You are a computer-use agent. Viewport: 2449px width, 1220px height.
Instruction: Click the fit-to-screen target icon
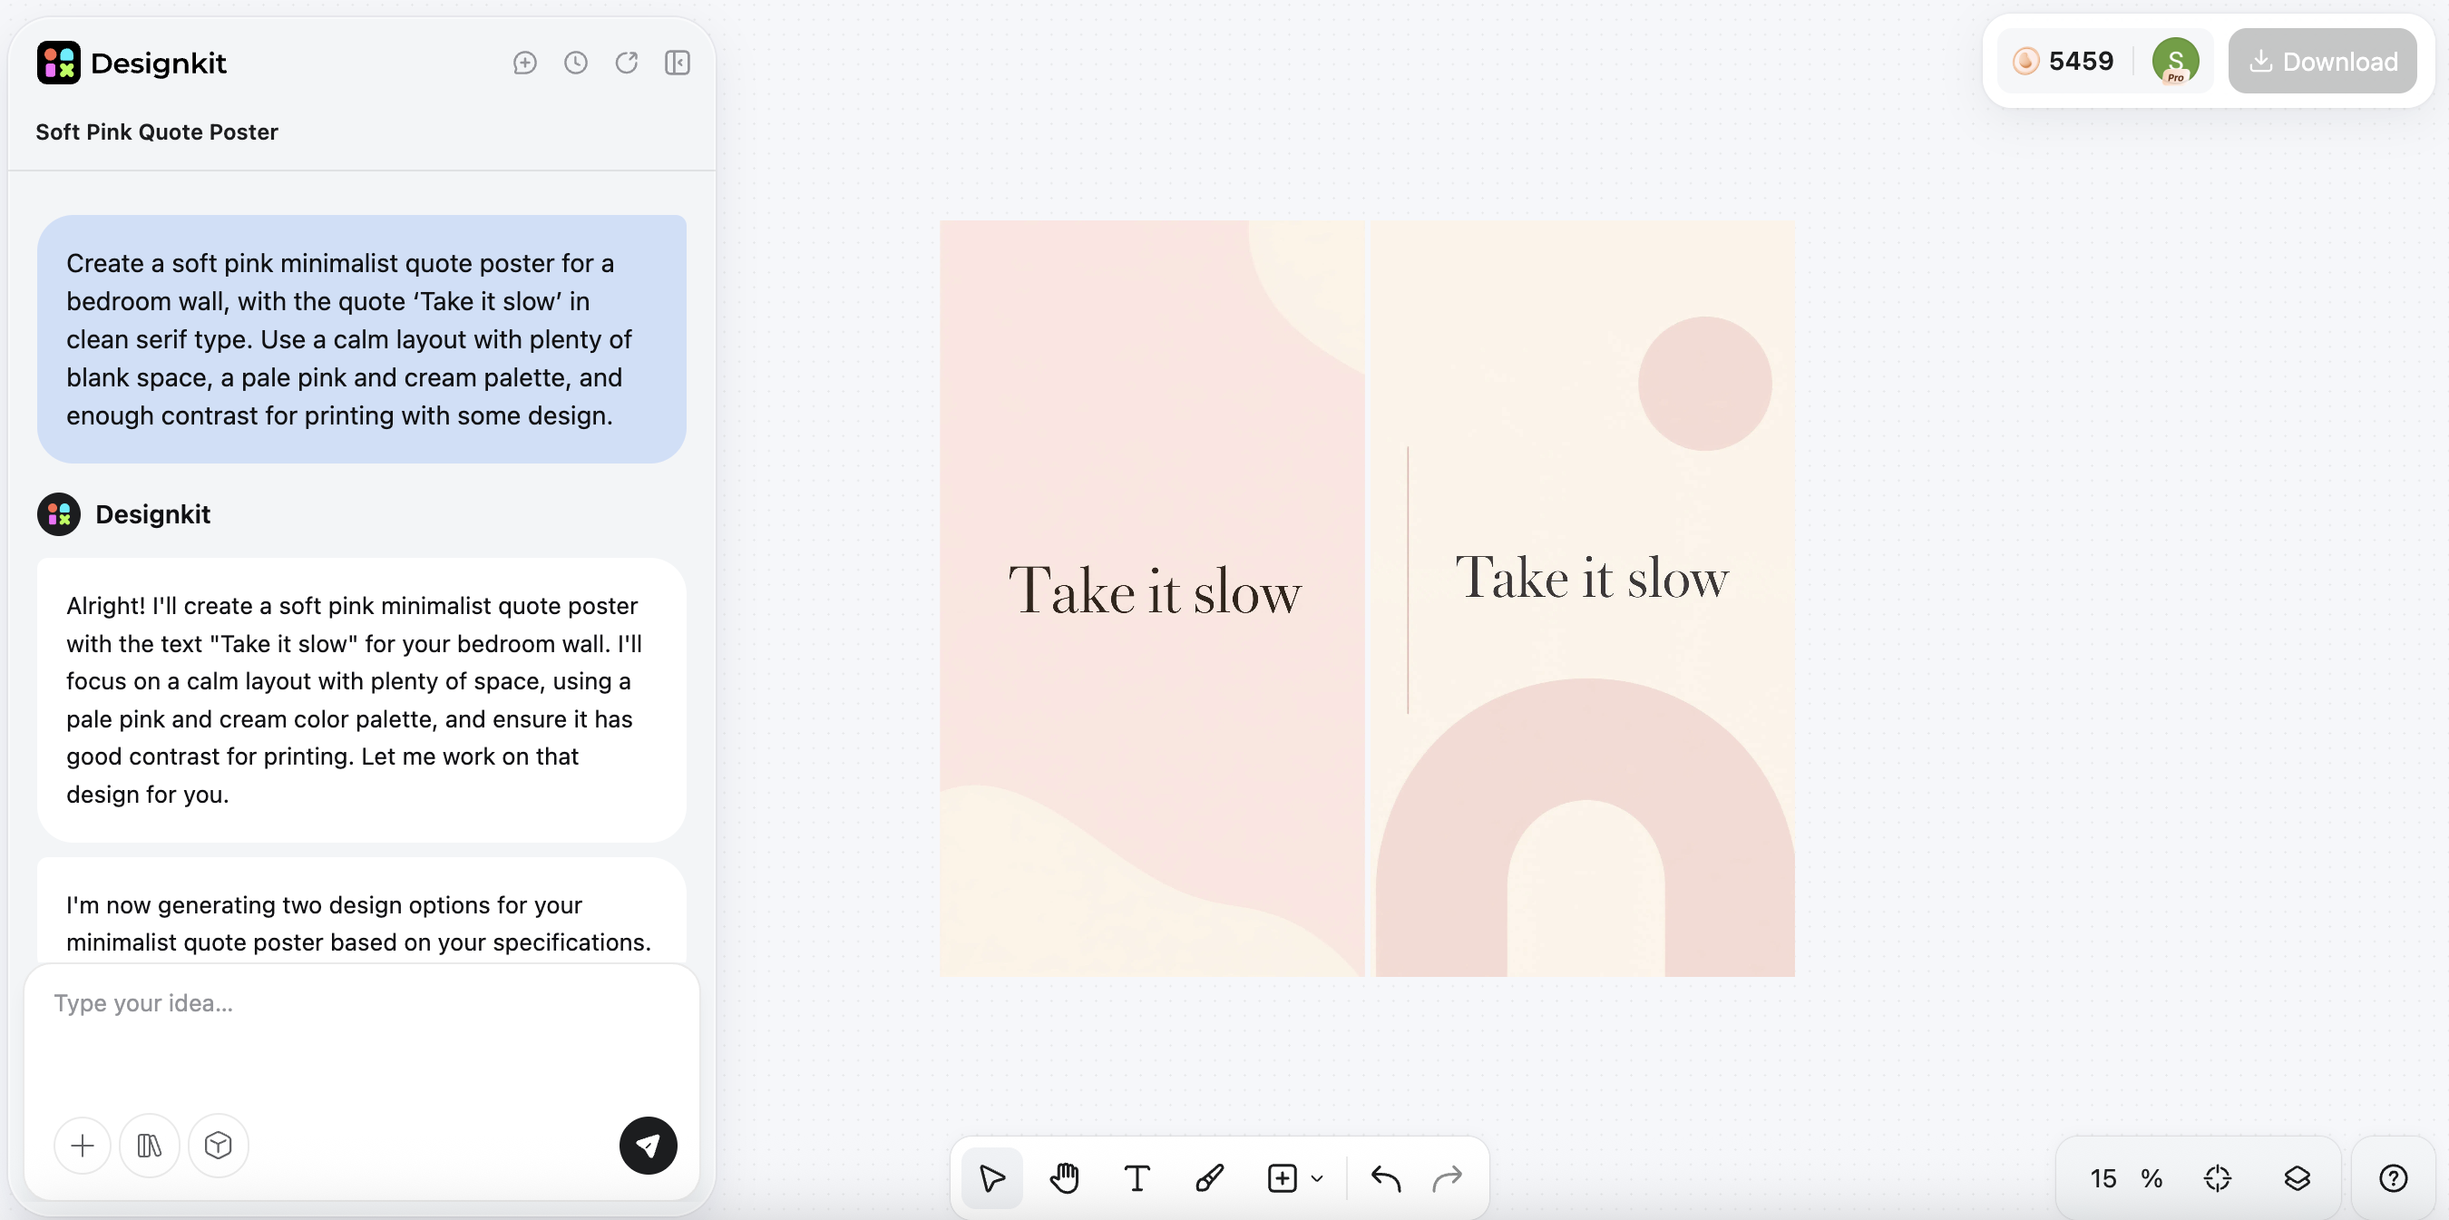coord(2217,1178)
